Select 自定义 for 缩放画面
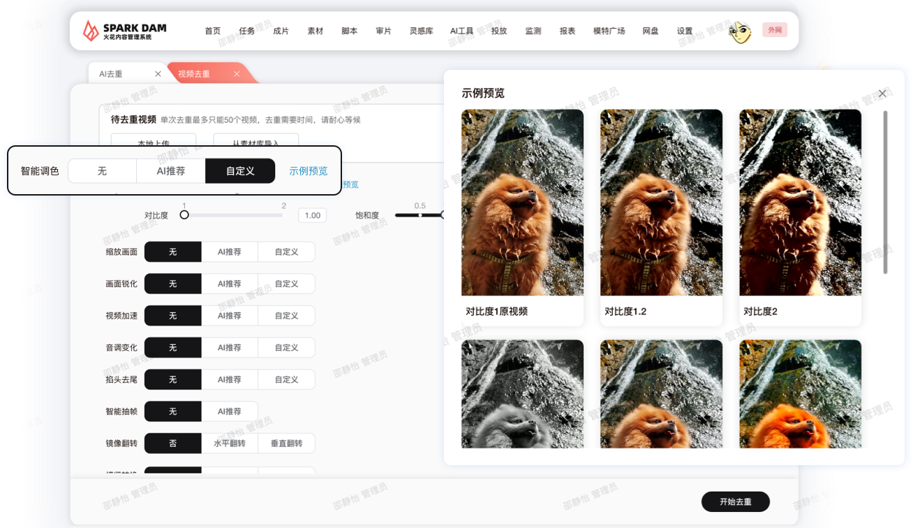 point(286,252)
